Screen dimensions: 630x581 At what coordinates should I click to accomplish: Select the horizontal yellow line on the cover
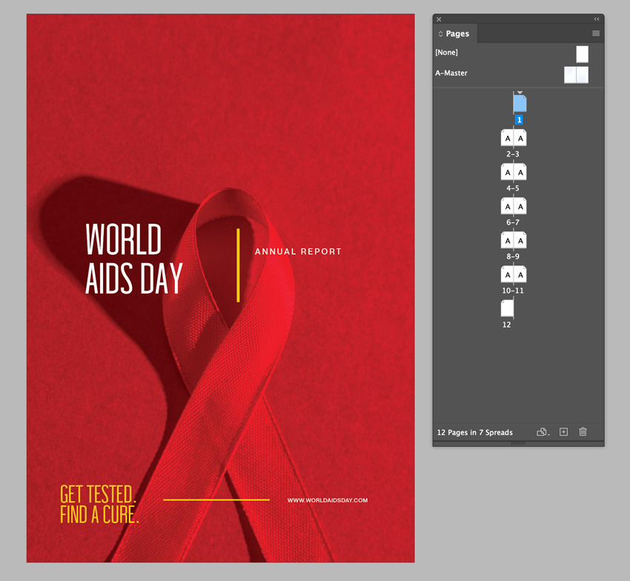click(x=216, y=499)
